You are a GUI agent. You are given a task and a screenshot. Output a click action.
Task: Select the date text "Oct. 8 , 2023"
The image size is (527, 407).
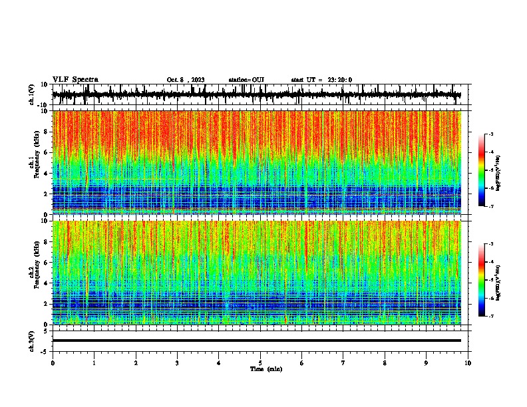[186, 80]
